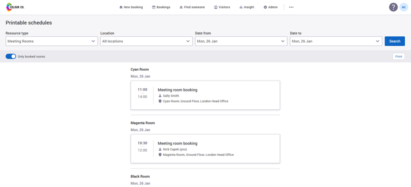Open the NC user profile avatar
This screenshot has height=187, width=411.
(403, 7)
